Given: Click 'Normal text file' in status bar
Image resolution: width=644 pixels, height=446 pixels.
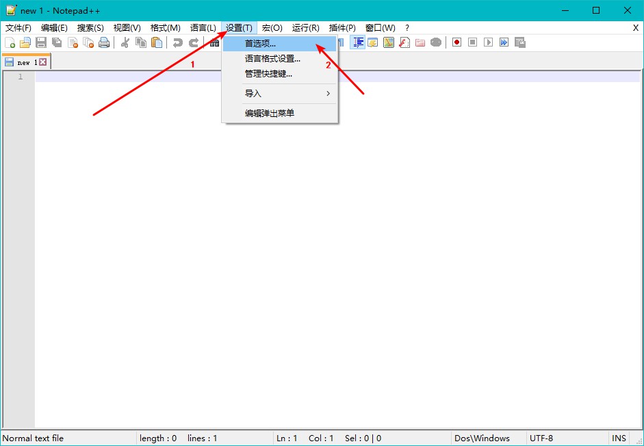Looking at the screenshot, I should pos(34,438).
